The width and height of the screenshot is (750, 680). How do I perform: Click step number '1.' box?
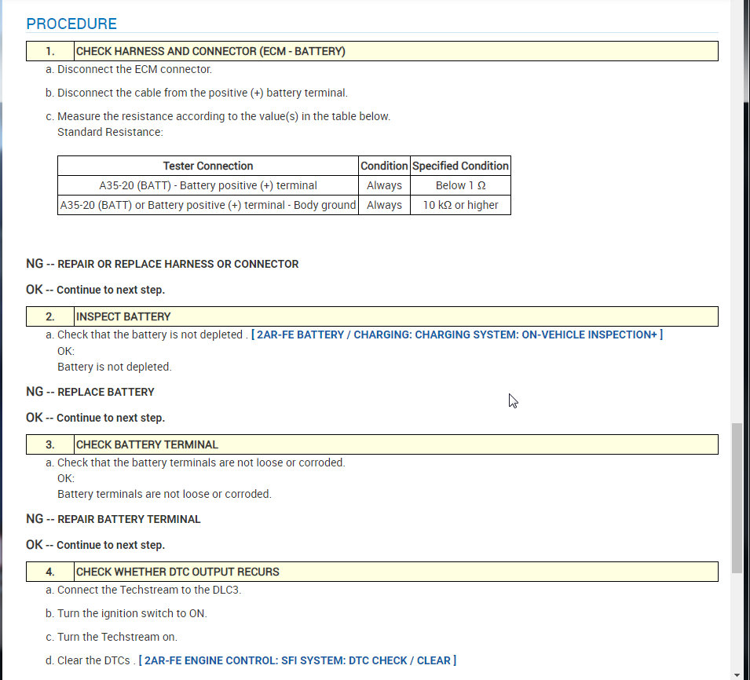(50, 51)
